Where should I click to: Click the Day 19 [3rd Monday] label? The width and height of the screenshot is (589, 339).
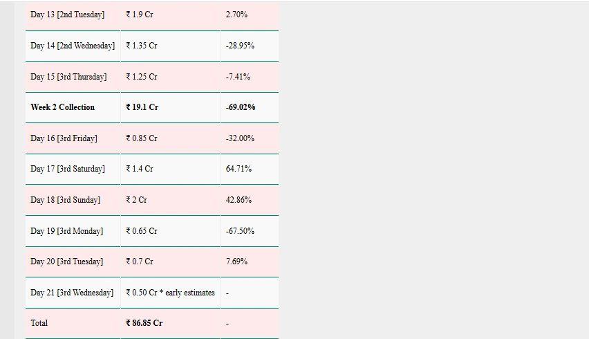point(66,231)
